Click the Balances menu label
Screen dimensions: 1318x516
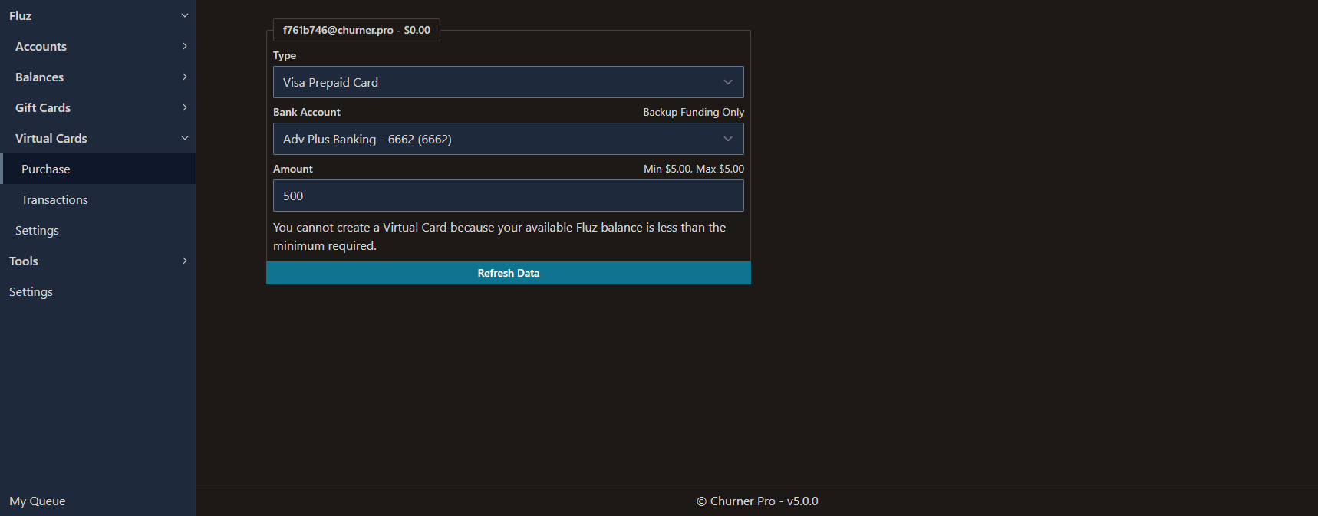click(x=39, y=77)
